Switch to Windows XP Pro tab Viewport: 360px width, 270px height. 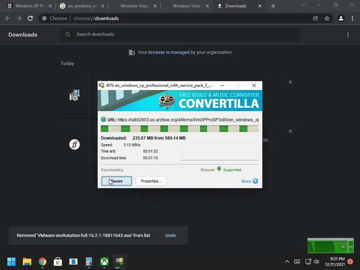pos(30,6)
